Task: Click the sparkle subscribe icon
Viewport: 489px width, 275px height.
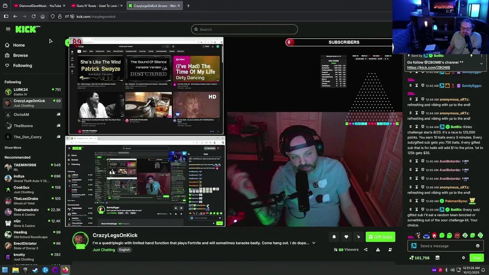Action: (358, 237)
